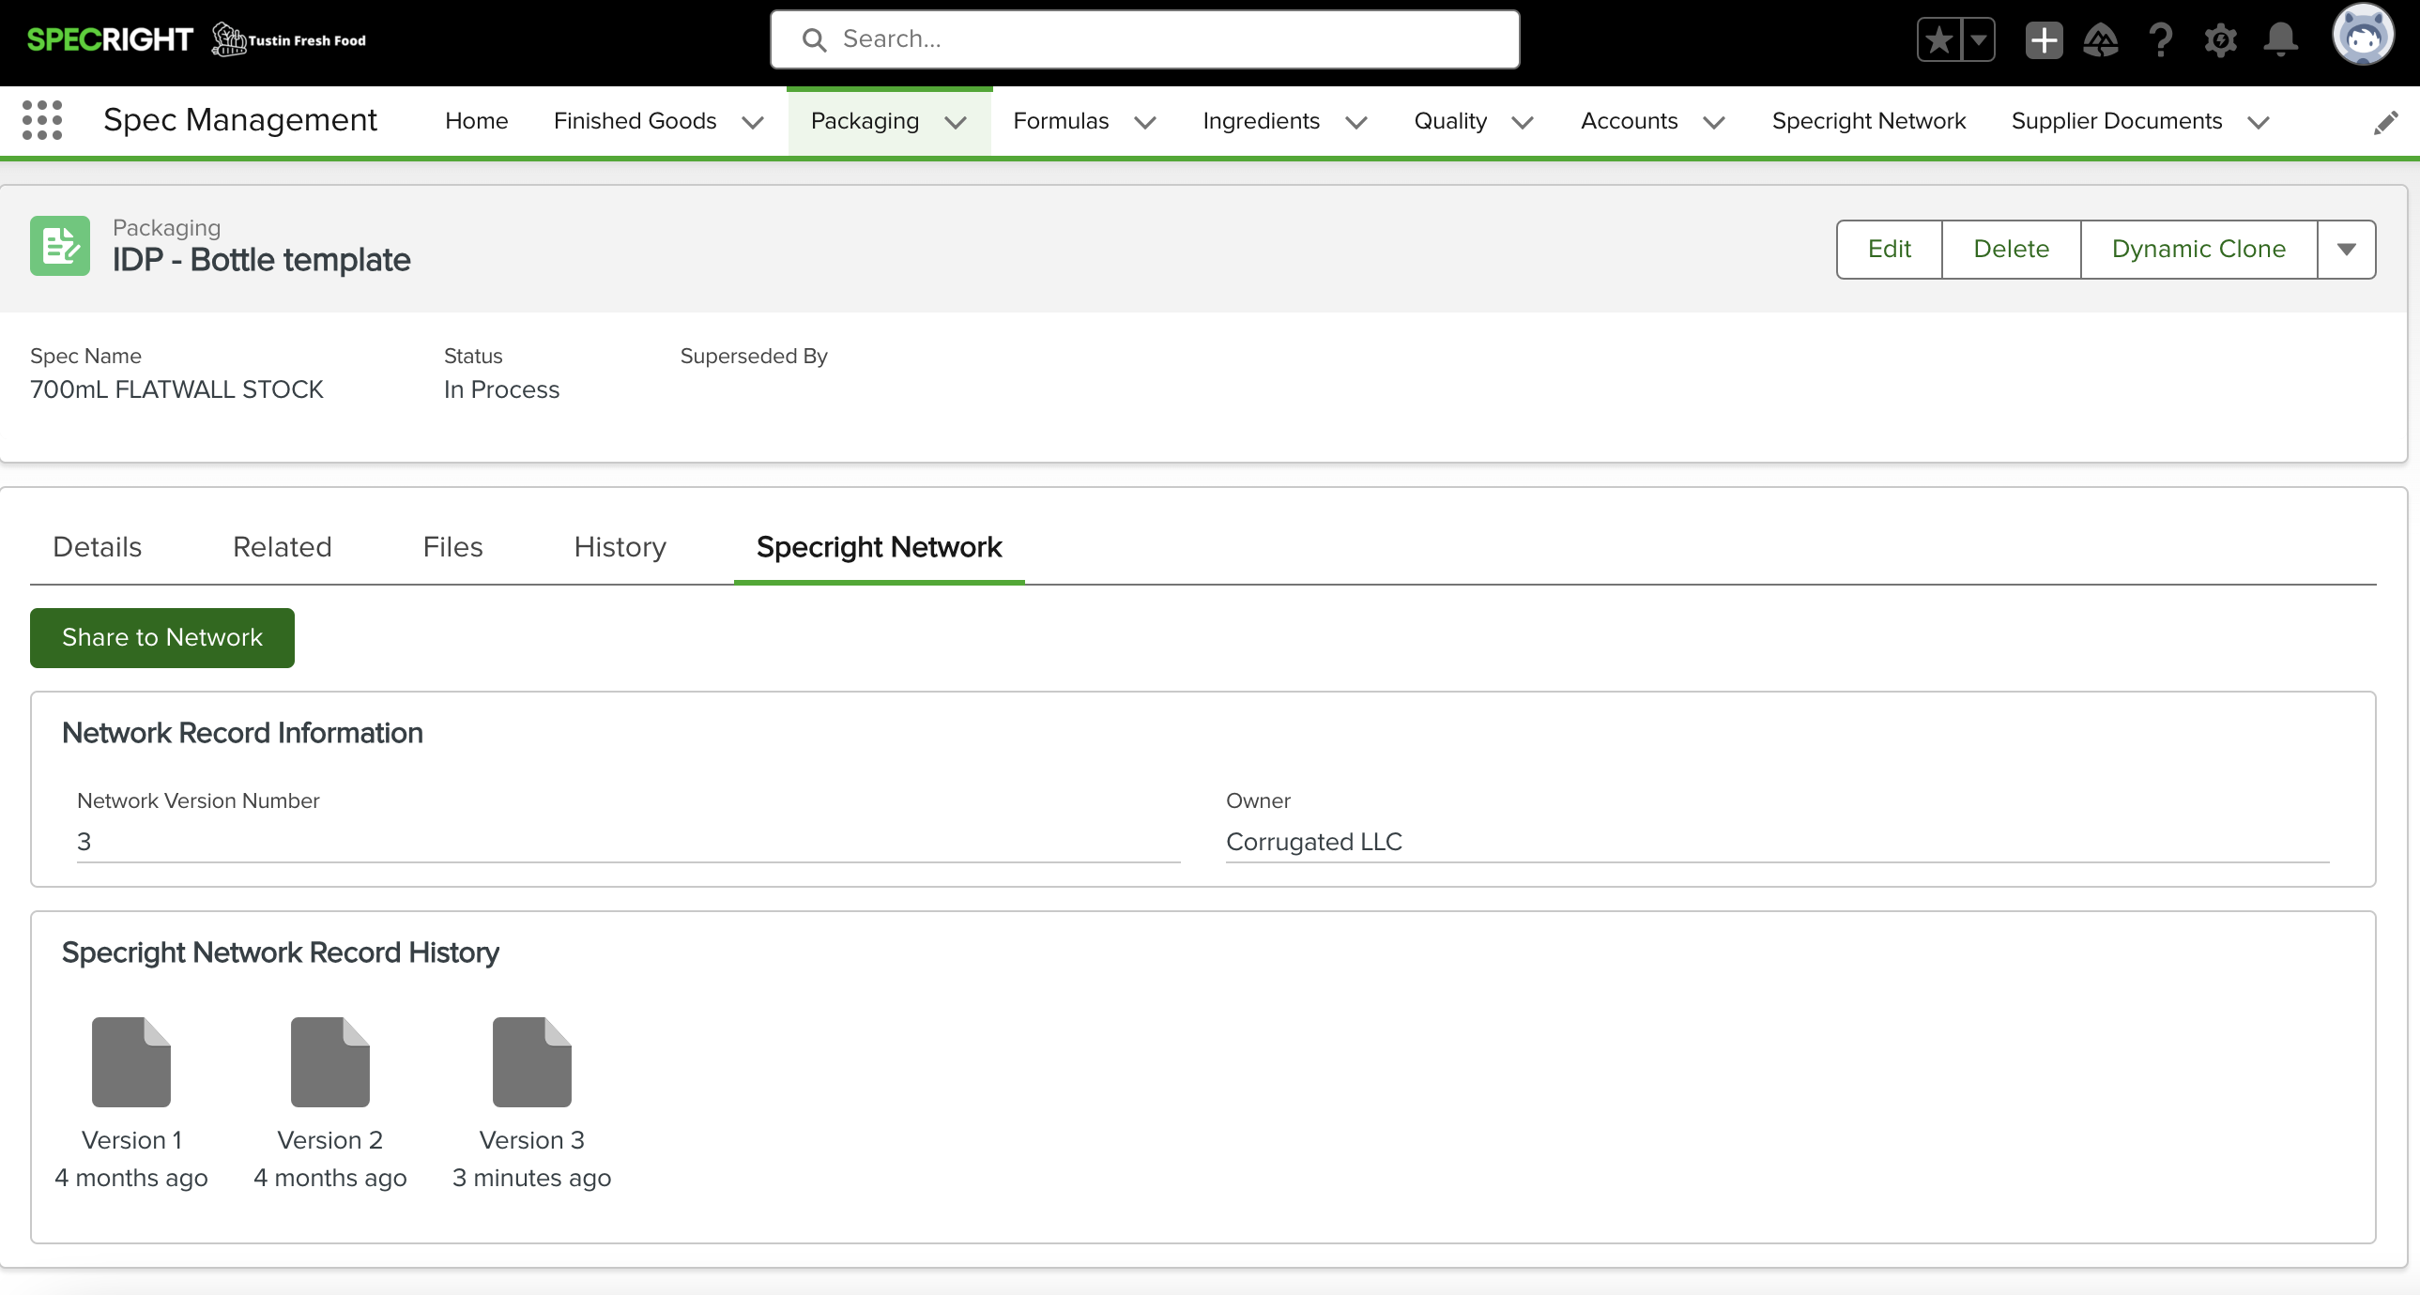Open the Help question mark icon
The width and height of the screenshot is (2420, 1295).
click(2160, 39)
